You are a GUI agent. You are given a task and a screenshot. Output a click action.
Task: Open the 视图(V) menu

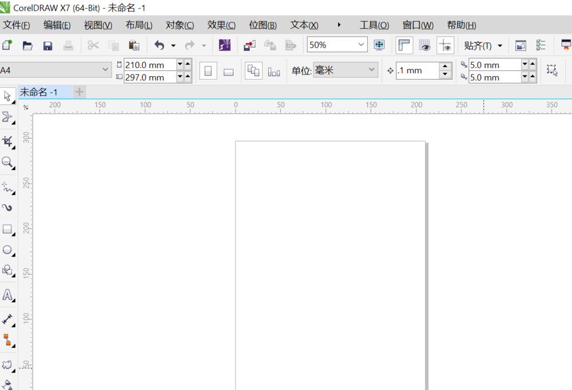(x=98, y=25)
